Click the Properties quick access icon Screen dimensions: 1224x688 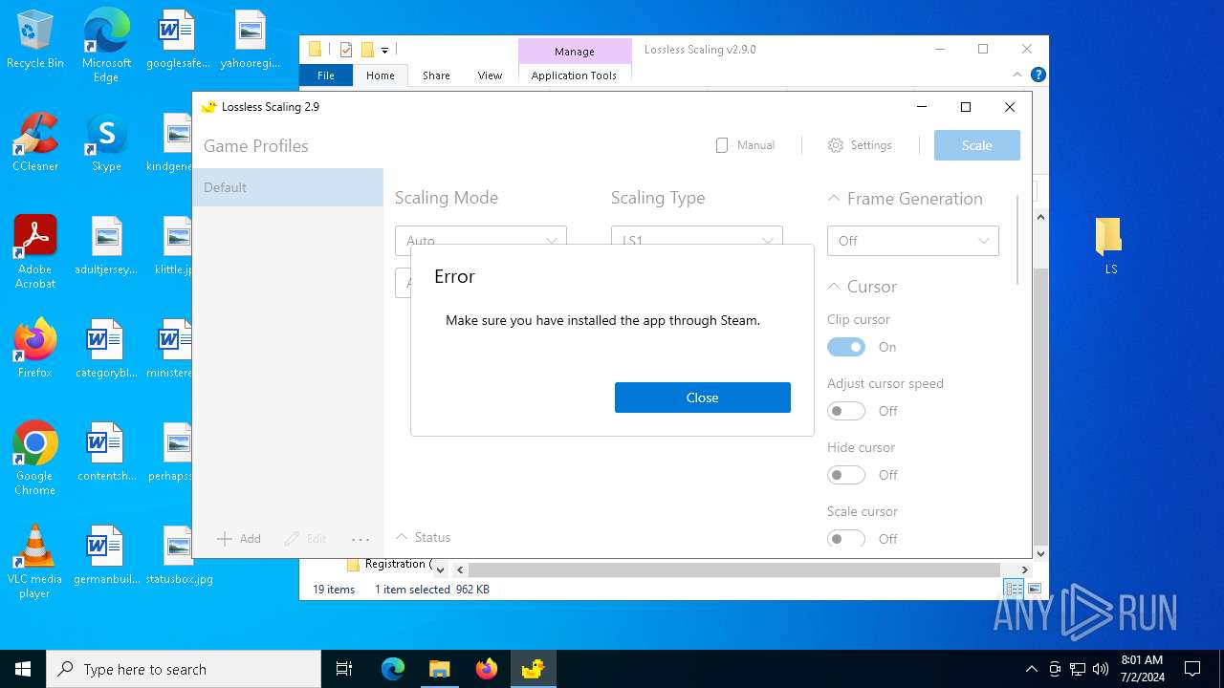point(346,50)
